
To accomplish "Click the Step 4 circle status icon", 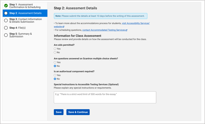I will (x=6, y=28).
